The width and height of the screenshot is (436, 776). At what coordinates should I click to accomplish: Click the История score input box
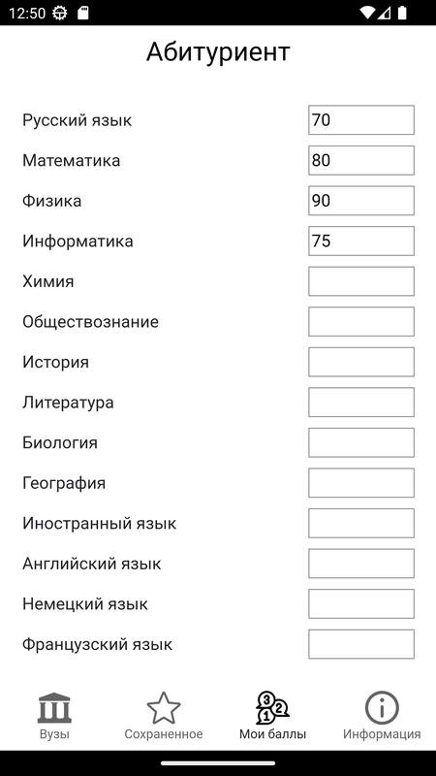(x=361, y=362)
